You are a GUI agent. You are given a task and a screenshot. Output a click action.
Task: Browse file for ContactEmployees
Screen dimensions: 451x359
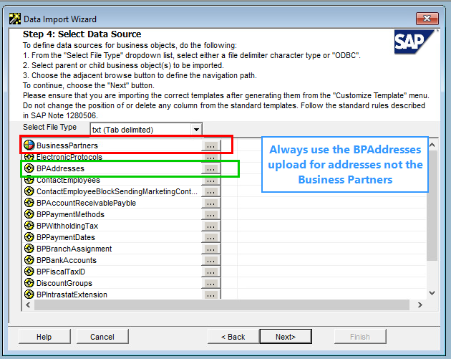[x=211, y=181]
